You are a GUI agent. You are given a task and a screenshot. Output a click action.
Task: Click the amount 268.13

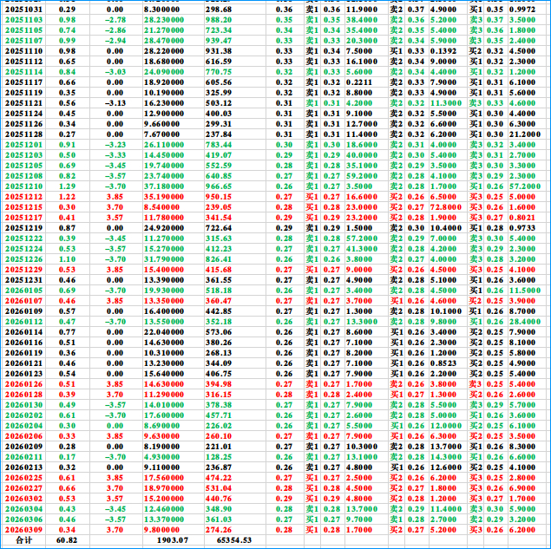tap(219, 353)
